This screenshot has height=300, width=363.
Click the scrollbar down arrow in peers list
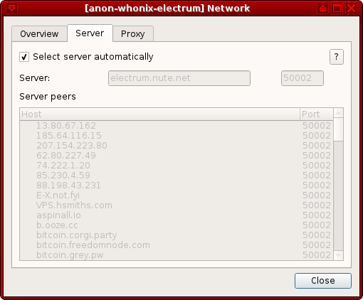338,255
